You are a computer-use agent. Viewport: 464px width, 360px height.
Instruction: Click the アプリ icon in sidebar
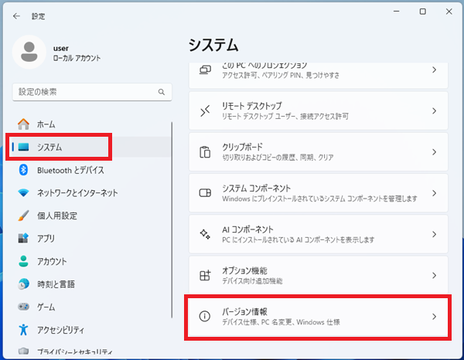pos(23,238)
